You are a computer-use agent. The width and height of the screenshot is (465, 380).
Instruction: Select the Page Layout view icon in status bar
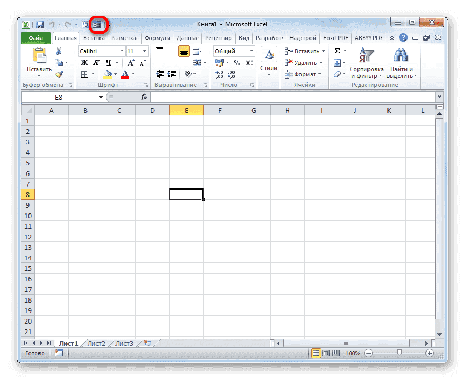coord(326,353)
